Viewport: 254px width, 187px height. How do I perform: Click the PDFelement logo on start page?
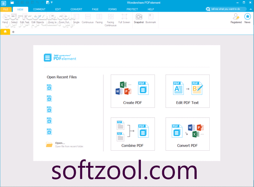(x=60, y=58)
